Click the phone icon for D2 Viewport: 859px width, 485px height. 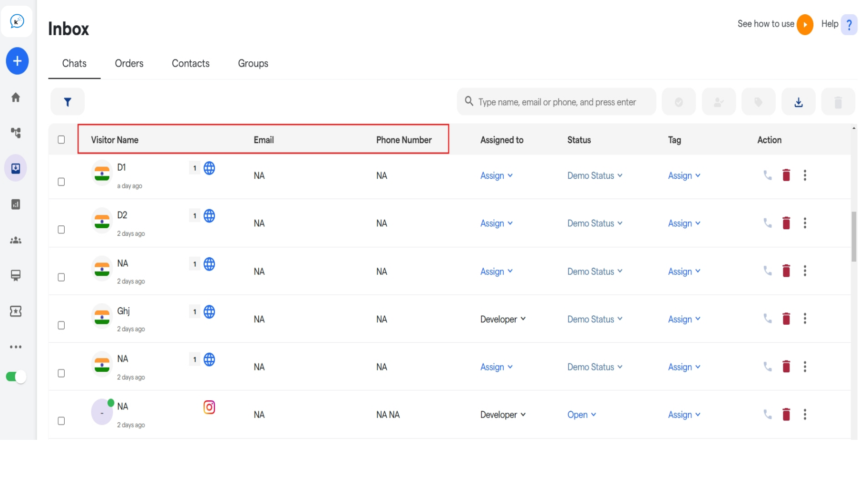pyautogui.click(x=767, y=223)
